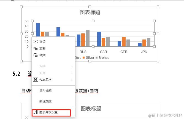This screenshot has height=119, width=184.
Task: Click the bar chart advanced settings icon
Action: click(x=36, y=112)
